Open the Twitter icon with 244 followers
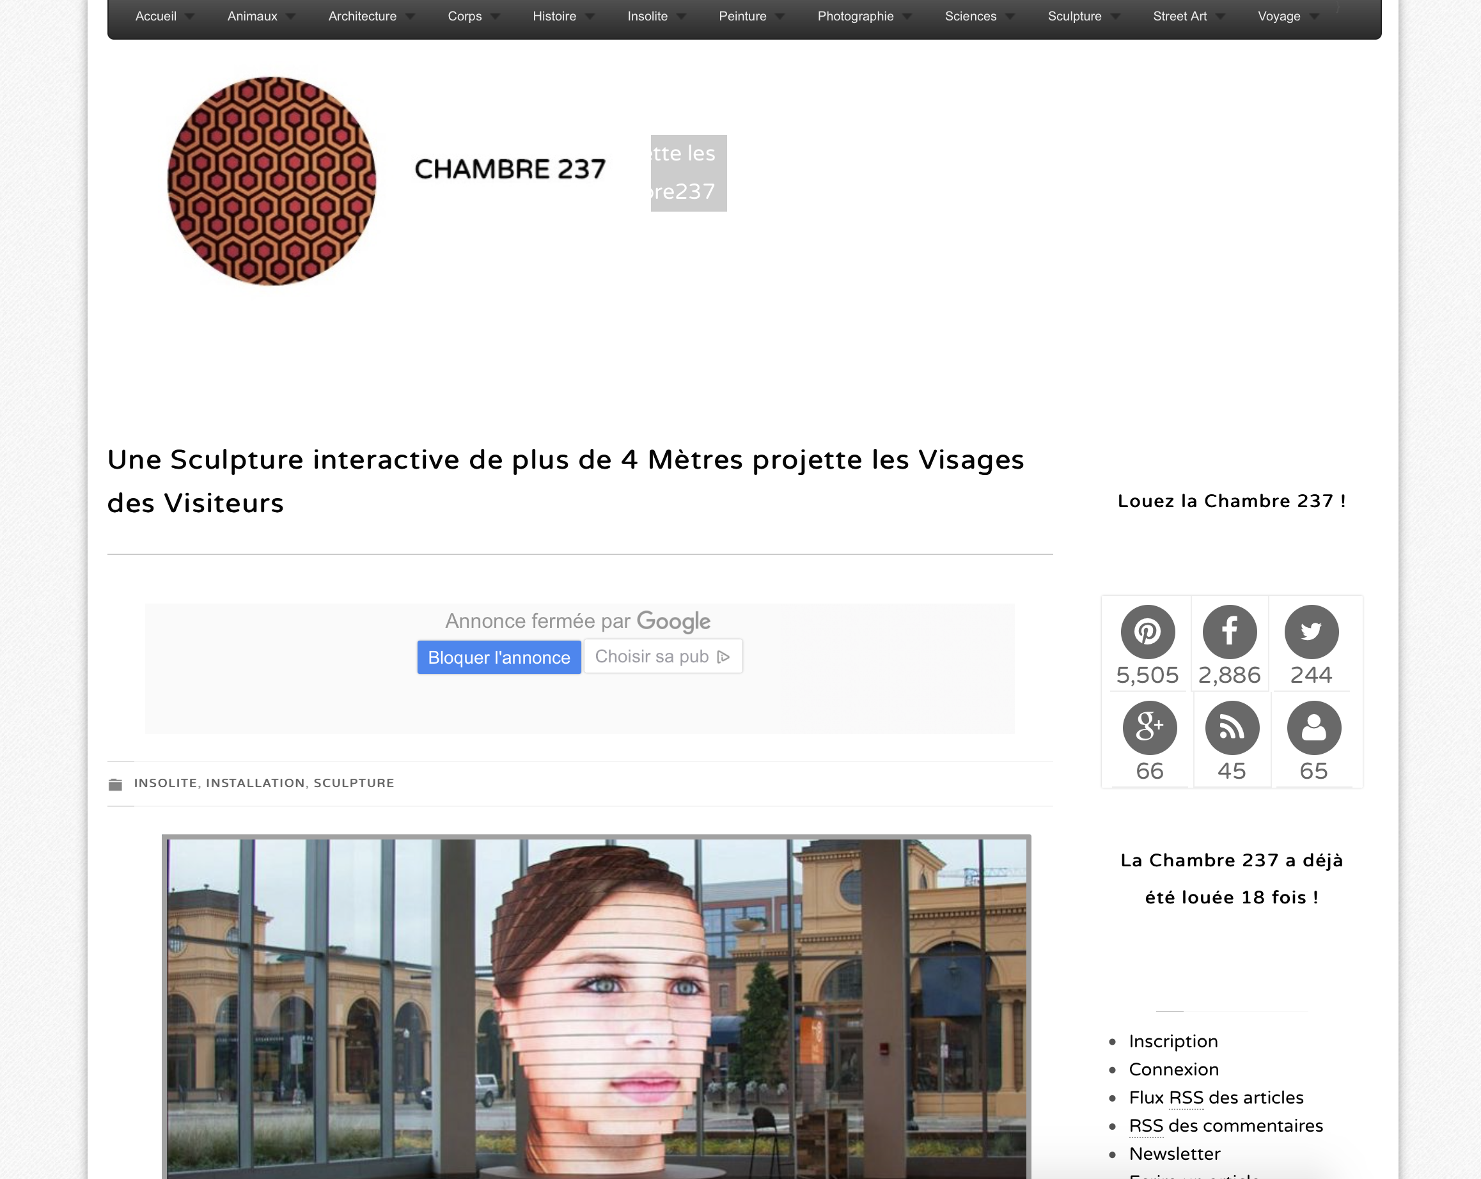 pos(1312,632)
